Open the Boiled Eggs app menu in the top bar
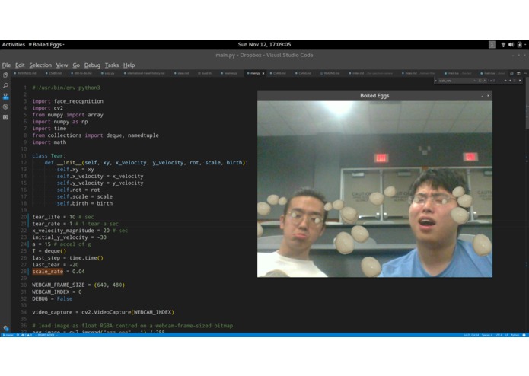Screen dimensions: 529x376 47,44
